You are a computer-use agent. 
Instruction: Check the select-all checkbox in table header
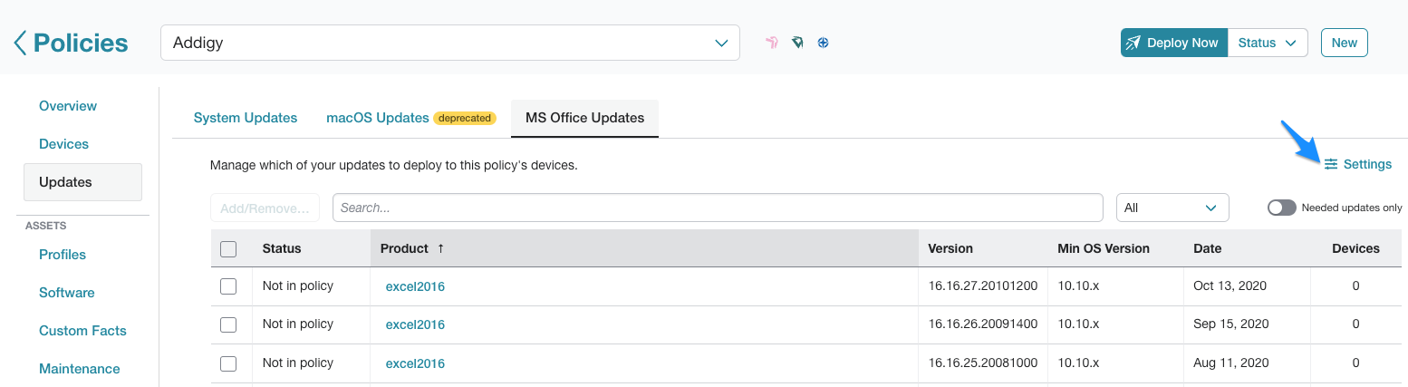click(x=228, y=248)
